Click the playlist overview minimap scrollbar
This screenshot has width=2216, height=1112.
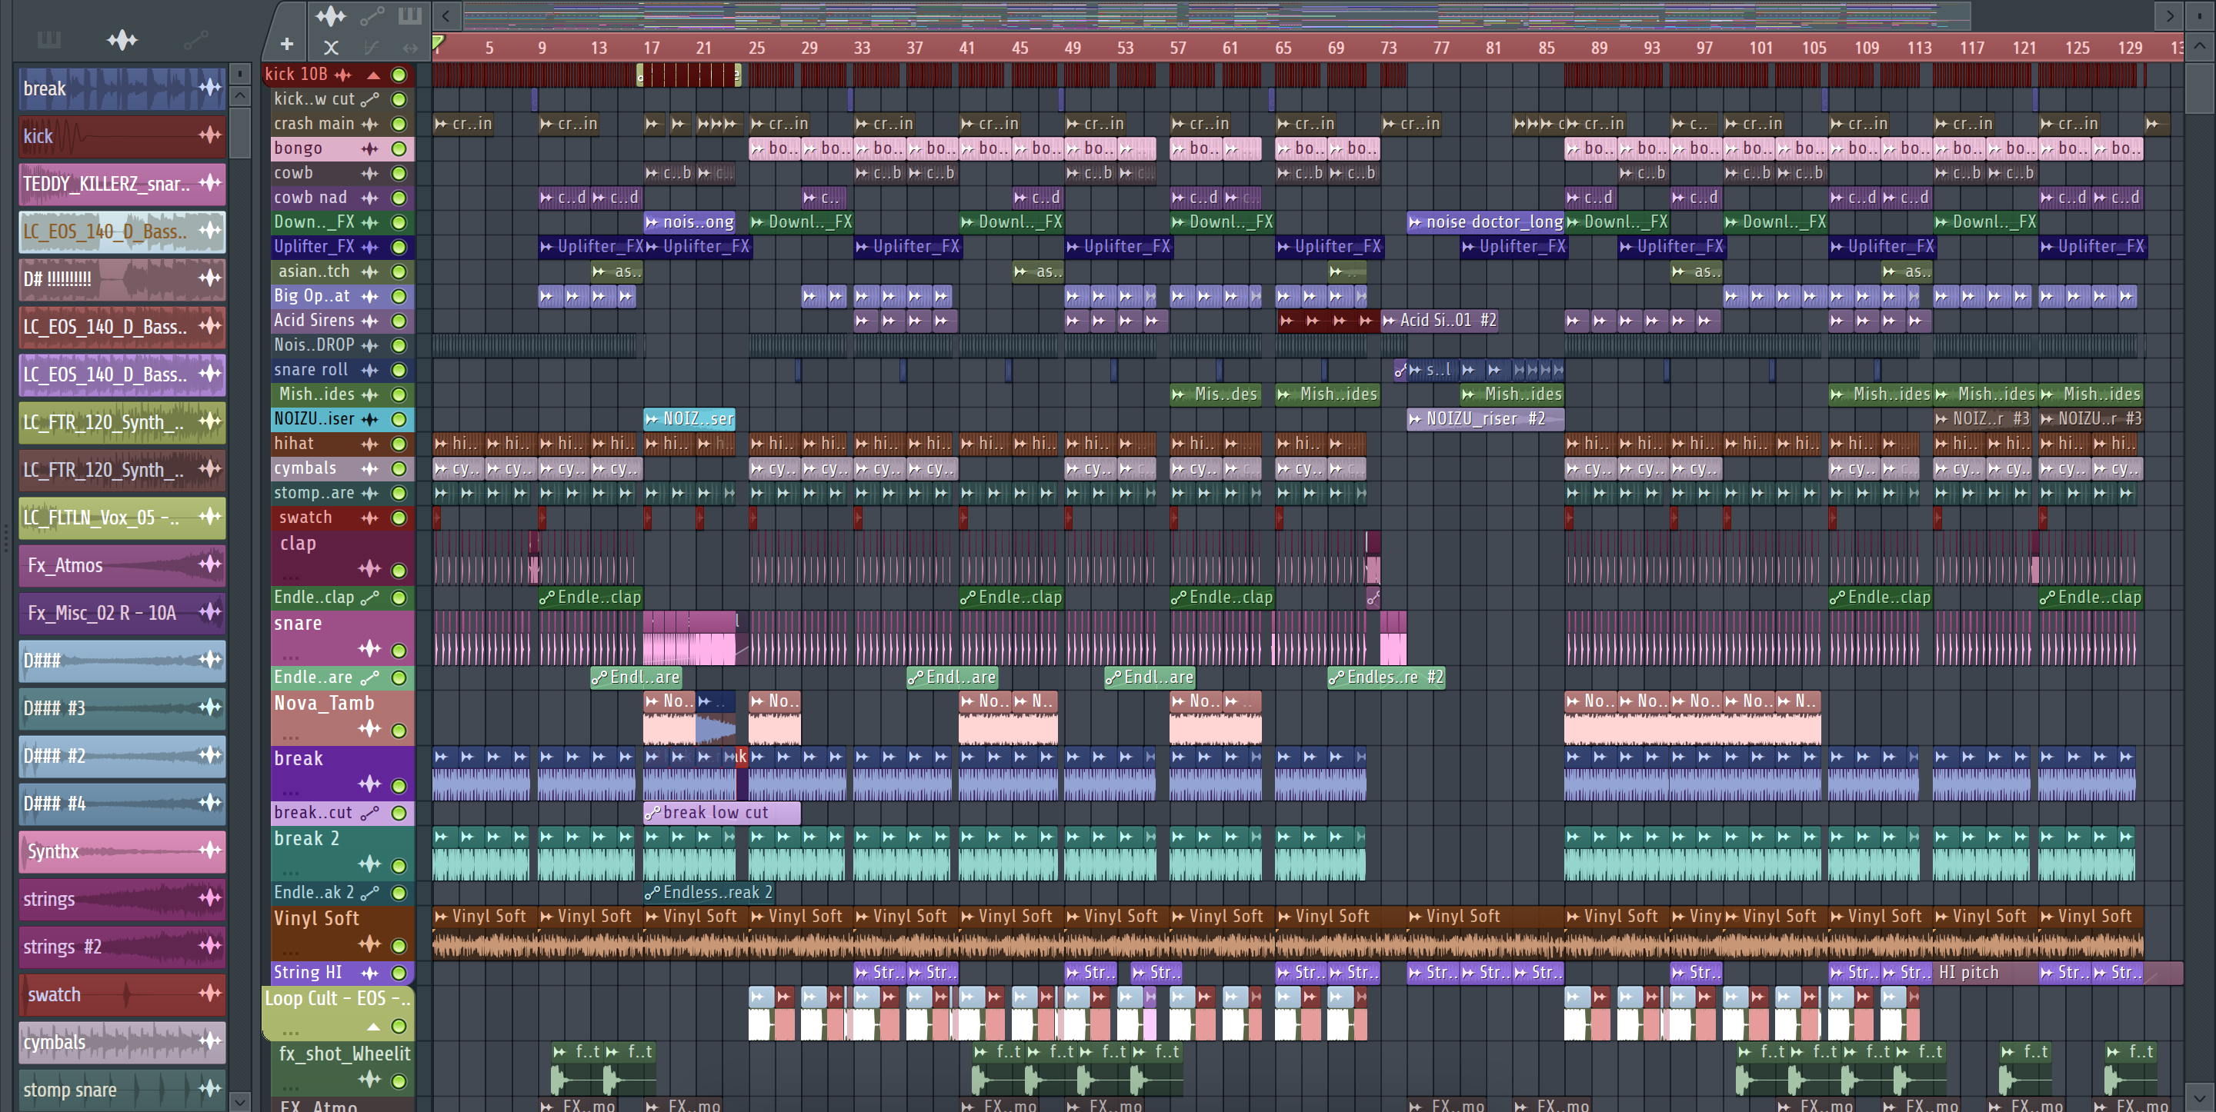tap(1216, 15)
